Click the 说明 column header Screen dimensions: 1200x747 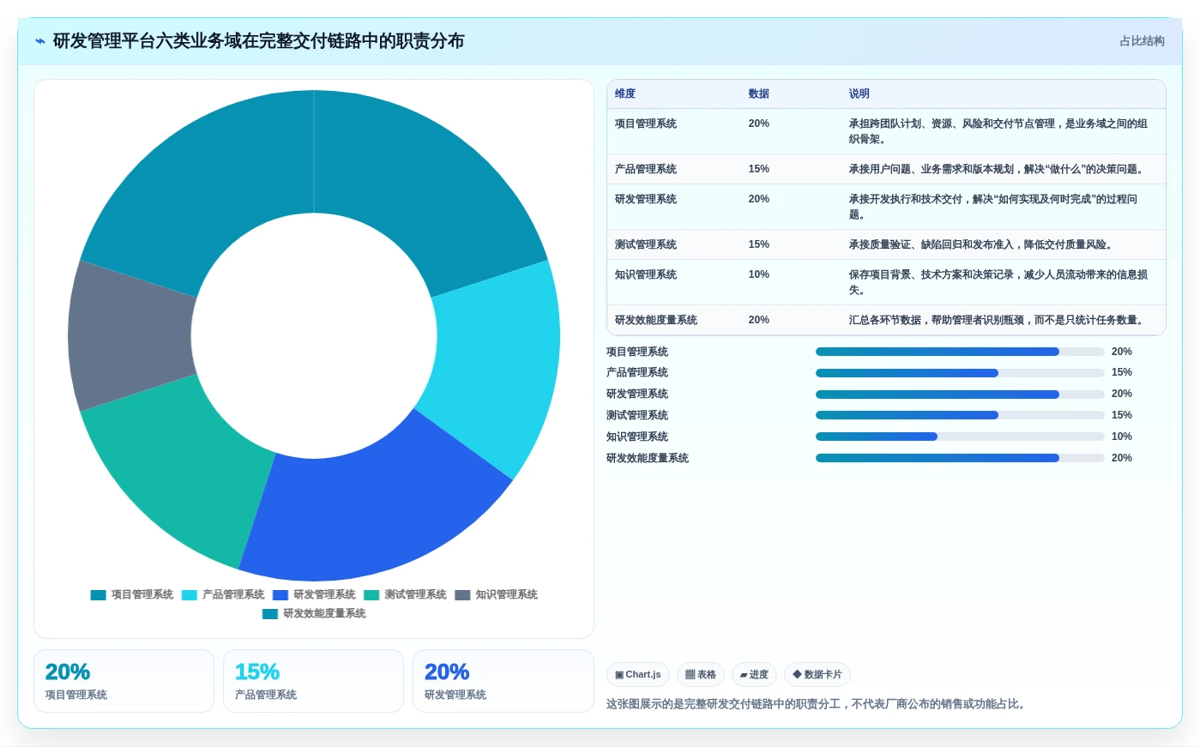pyautogui.click(x=859, y=94)
